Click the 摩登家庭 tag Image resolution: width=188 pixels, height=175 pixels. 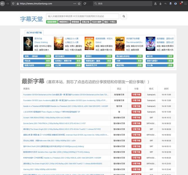[75, 22]
